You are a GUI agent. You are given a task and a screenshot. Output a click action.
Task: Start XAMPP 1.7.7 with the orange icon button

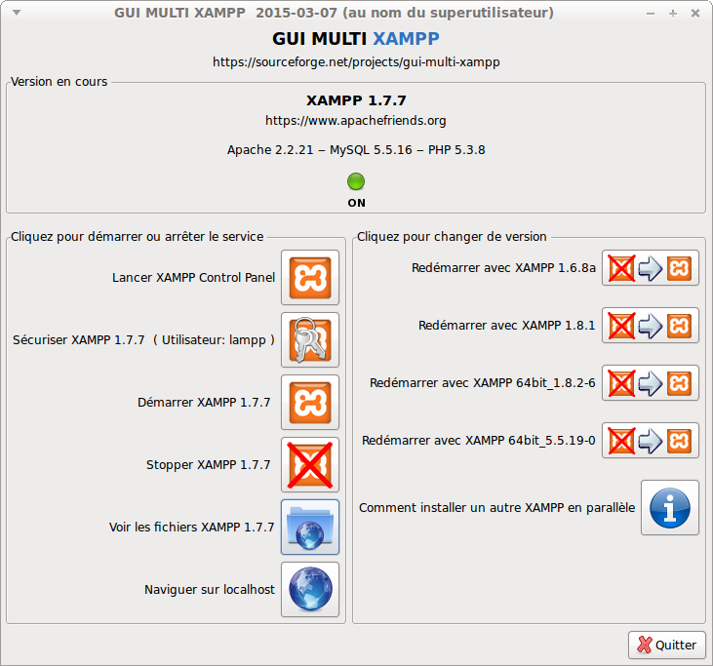click(310, 403)
